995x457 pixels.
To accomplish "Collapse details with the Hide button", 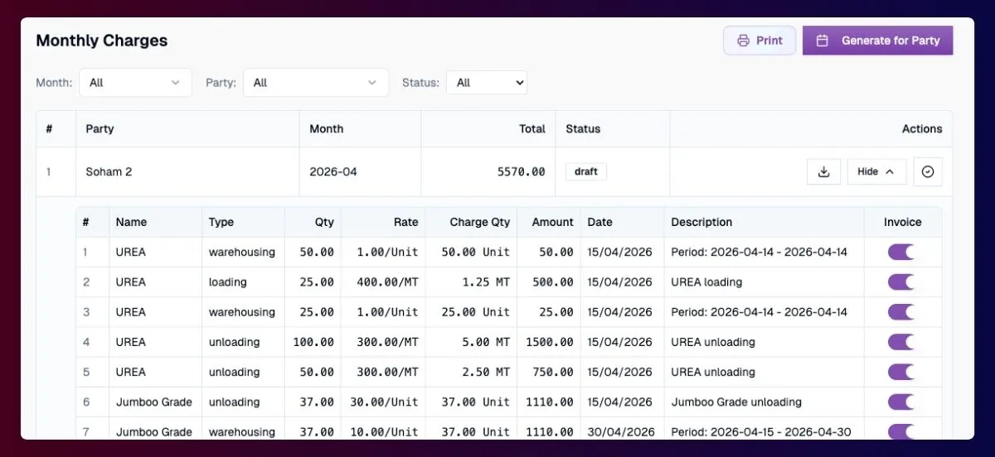I will 876,172.
